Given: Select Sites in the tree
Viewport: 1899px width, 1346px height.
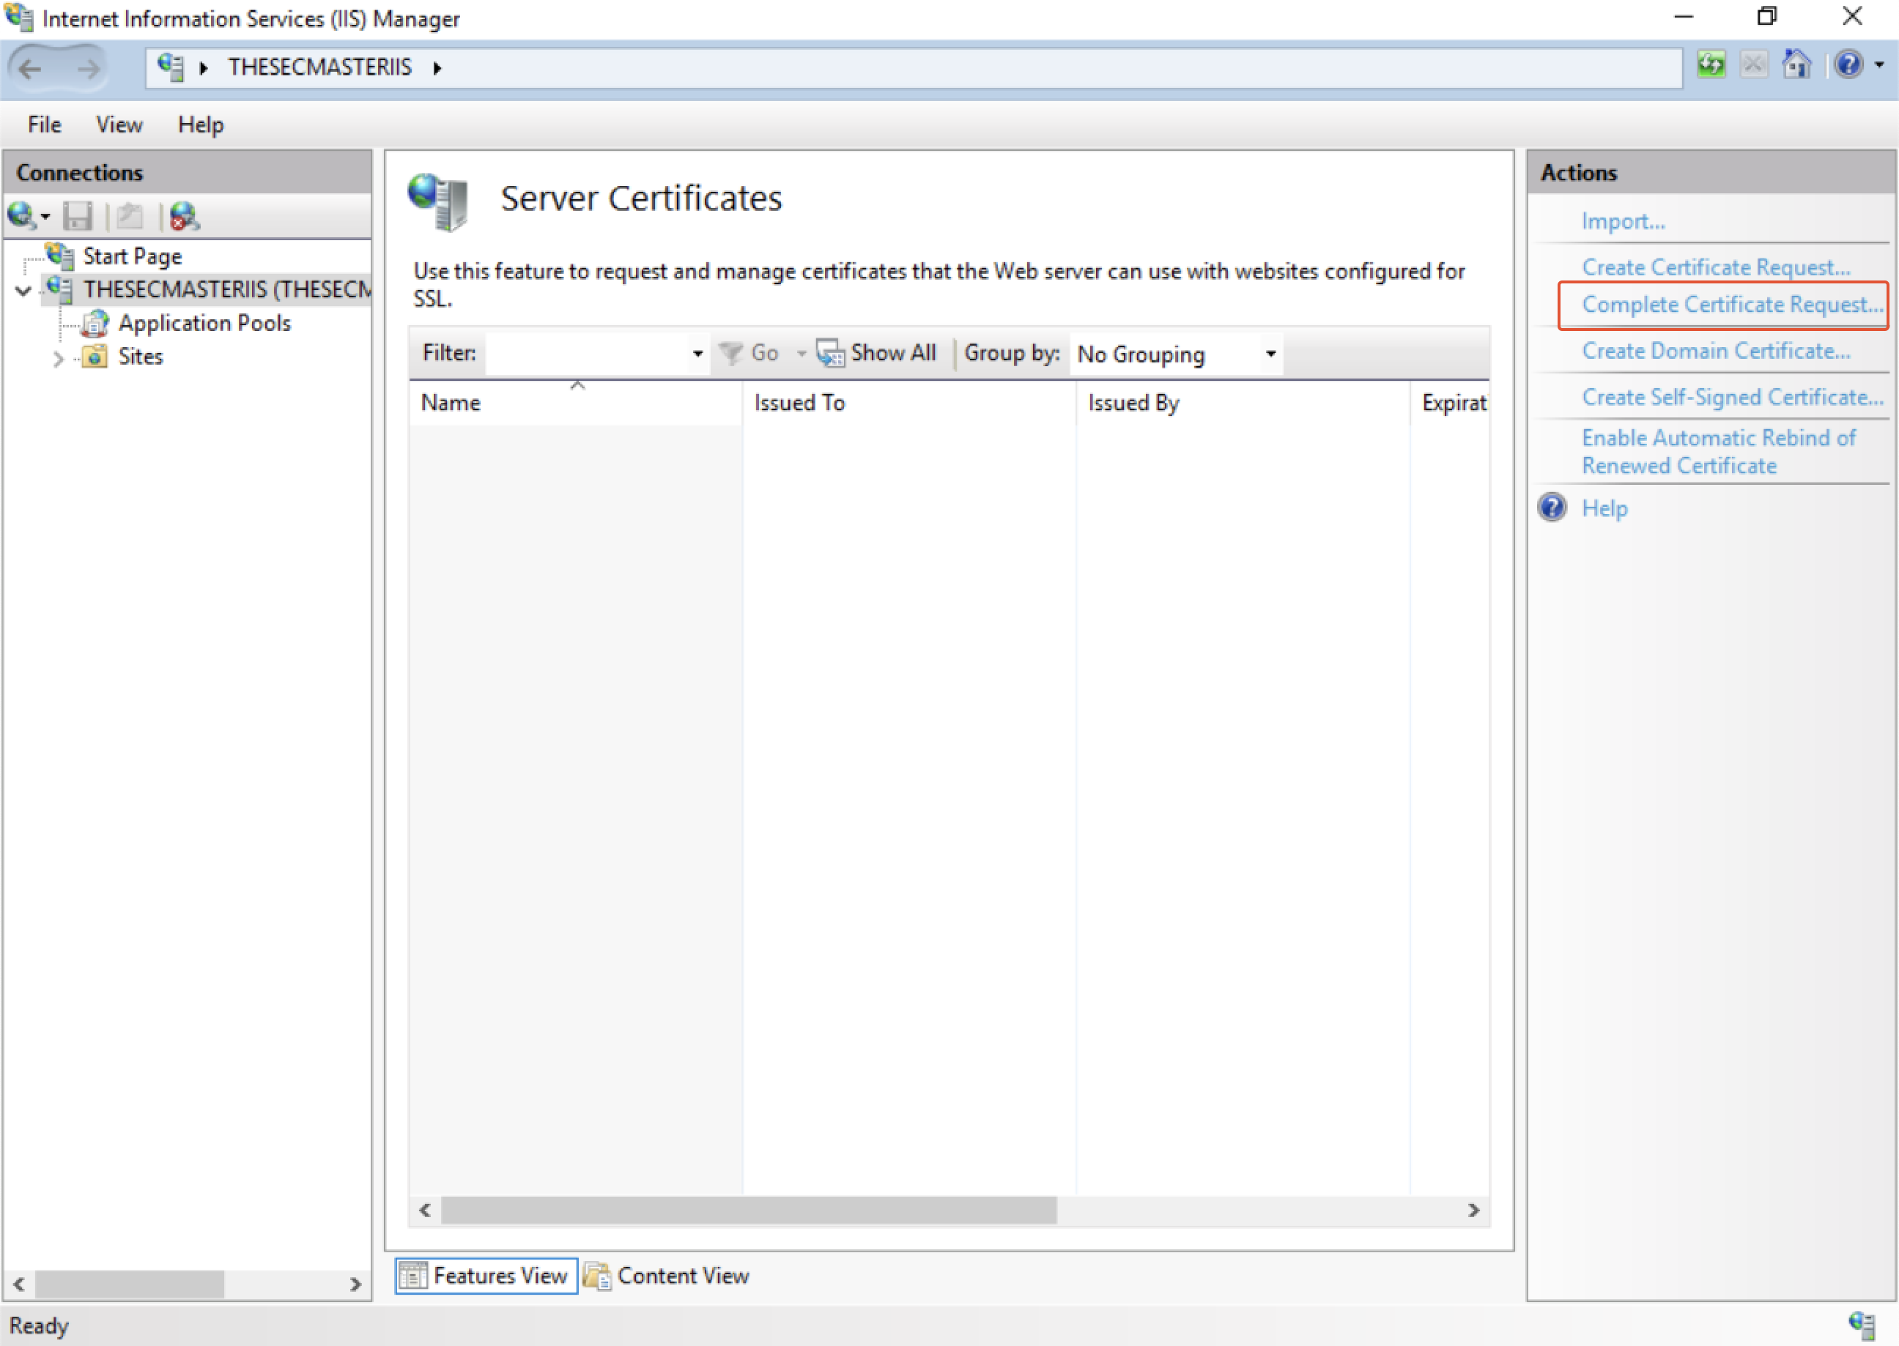Looking at the screenshot, I should pos(140,357).
